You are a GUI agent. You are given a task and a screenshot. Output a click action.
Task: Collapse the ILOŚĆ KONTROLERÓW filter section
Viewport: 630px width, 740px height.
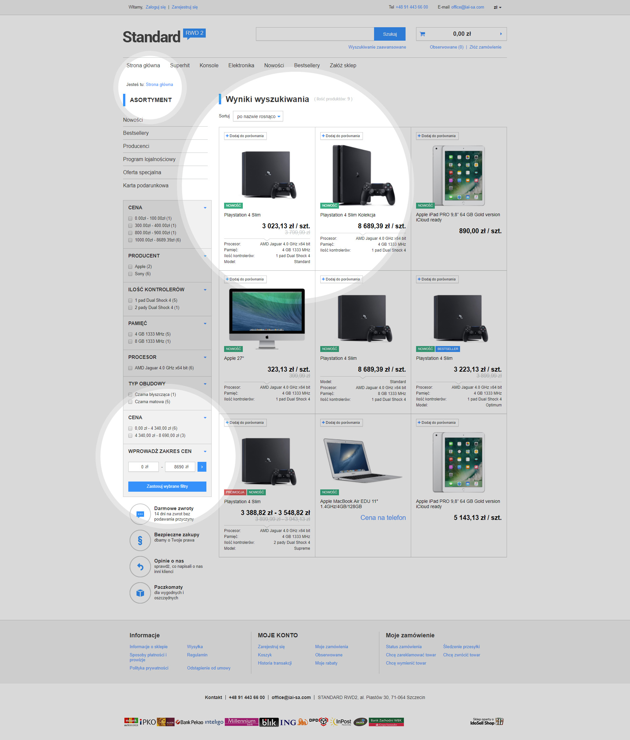click(x=205, y=290)
